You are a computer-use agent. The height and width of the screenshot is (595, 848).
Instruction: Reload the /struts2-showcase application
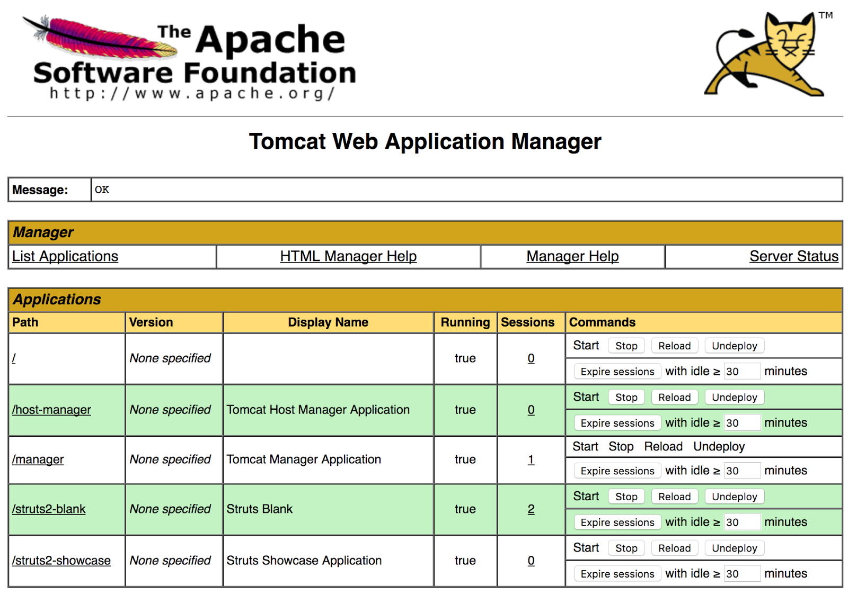click(675, 548)
